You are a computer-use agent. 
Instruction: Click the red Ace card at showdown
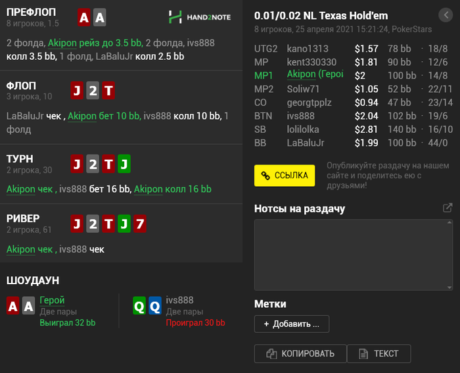[x=13, y=306]
